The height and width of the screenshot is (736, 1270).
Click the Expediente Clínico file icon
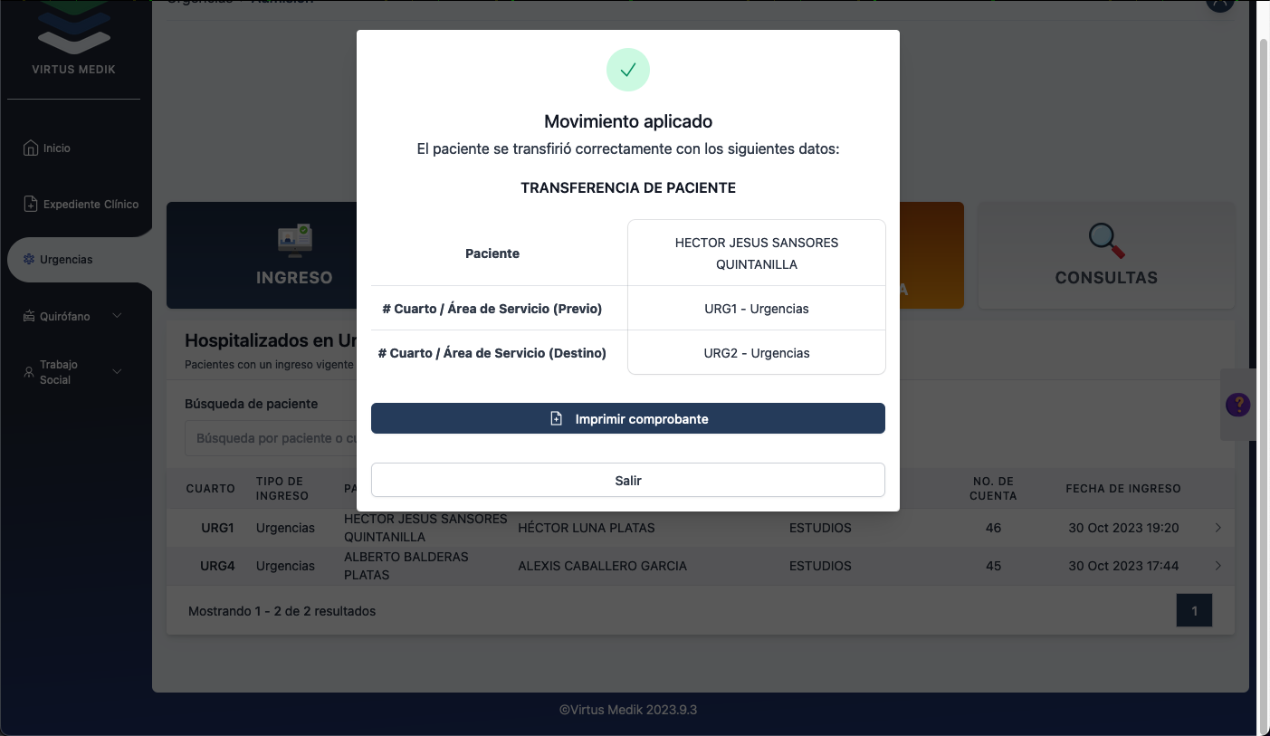click(31, 204)
